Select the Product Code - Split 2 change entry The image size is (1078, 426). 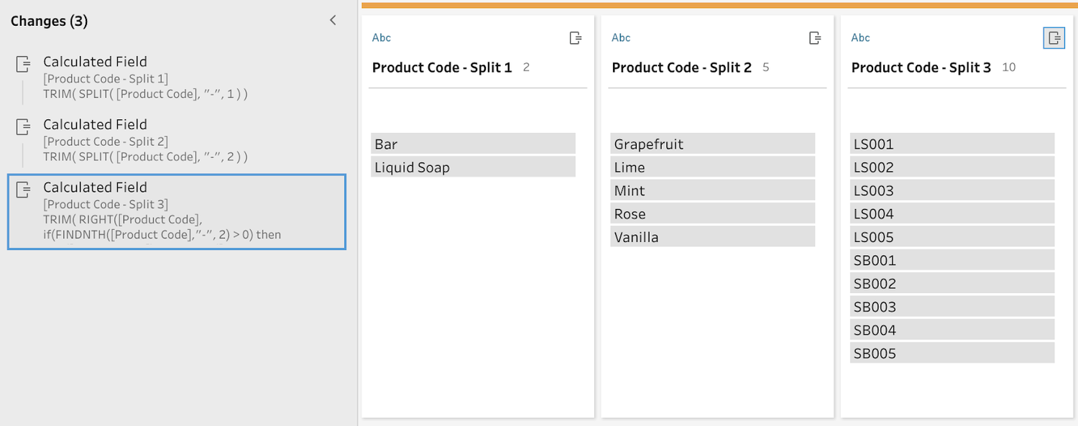point(177,140)
